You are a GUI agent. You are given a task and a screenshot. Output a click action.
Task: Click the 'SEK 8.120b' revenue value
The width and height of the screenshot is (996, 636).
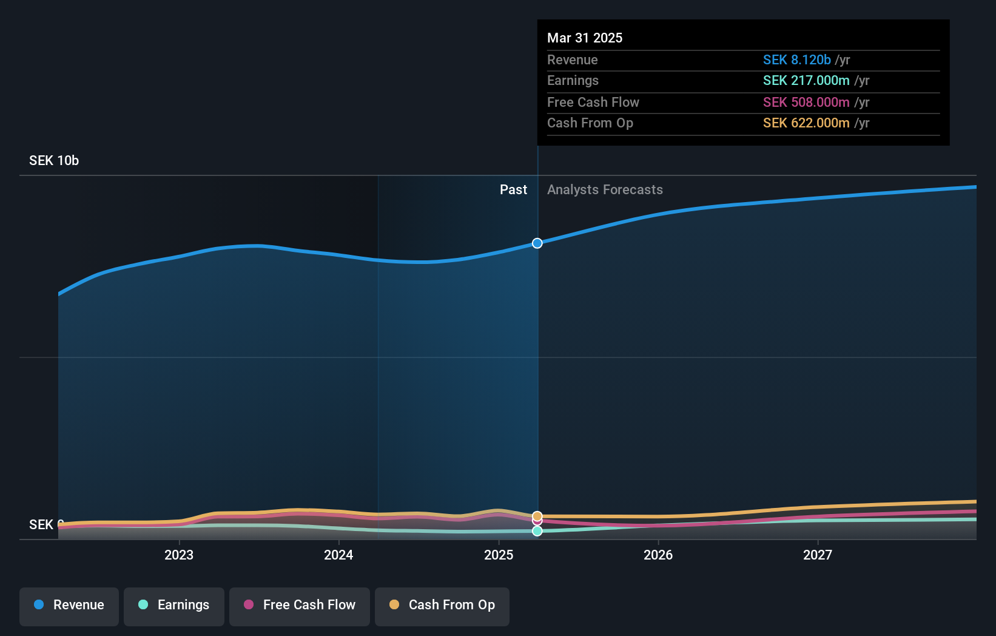point(797,60)
